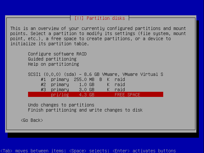The height and width of the screenshot is (153, 204).
Task: Choose Finish partitioning and write changes to disk
Action: click(x=85, y=110)
